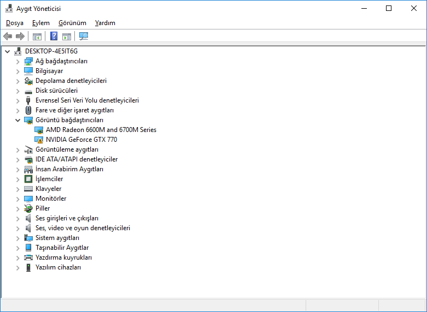This screenshot has width=427, height=312.
Task: Click the show/hide console tree icon
Action: (37, 36)
